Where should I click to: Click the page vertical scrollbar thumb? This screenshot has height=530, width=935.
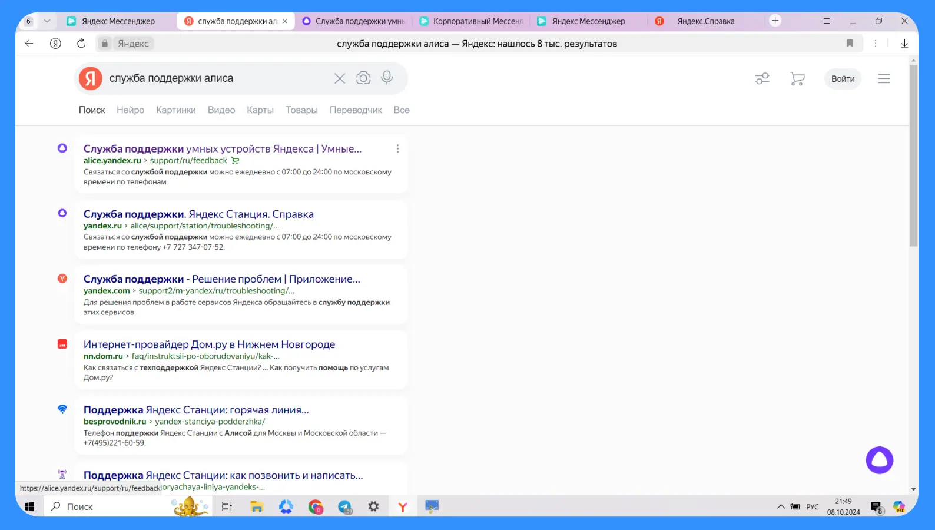[913, 155]
